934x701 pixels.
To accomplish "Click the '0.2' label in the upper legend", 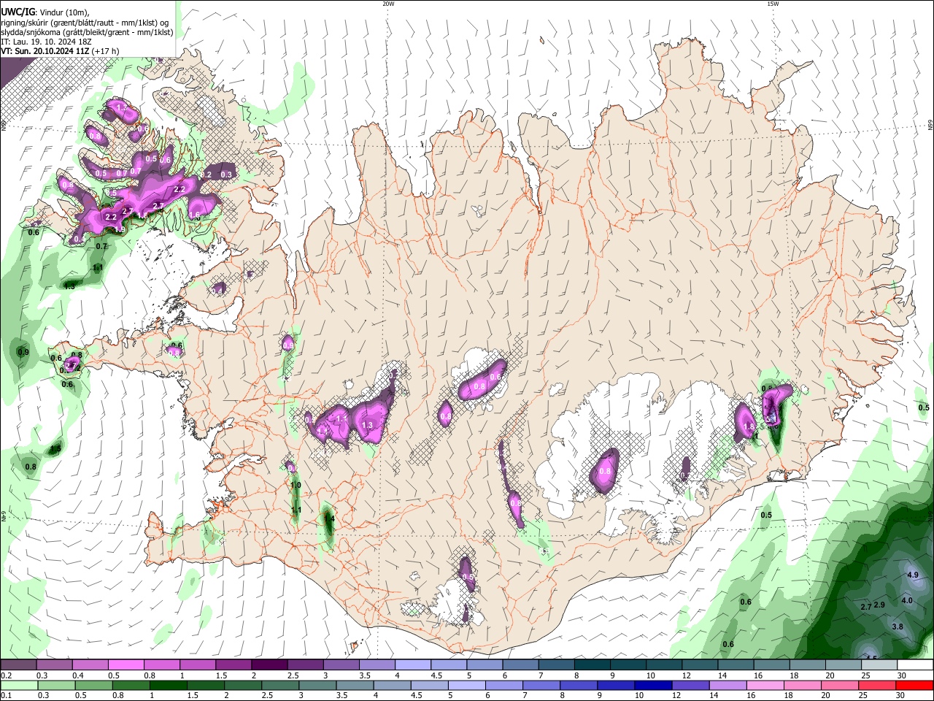I will pos(6,675).
